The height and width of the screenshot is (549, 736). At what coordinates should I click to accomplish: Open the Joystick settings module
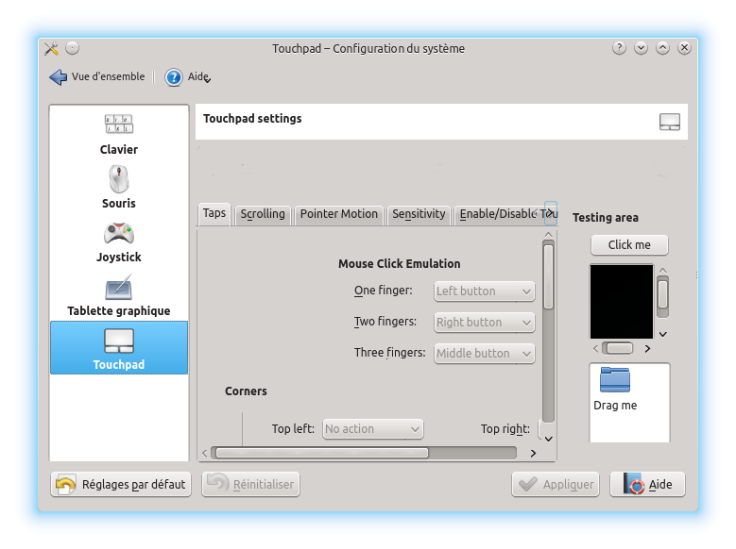[119, 241]
